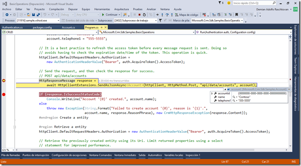The height and width of the screenshot is (166, 301).
Task: Open the Puntos de interrupción panel tab
Action: [x=36, y=155]
